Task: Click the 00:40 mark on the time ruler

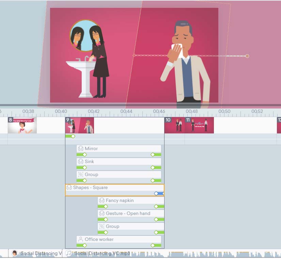Action: (61, 111)
